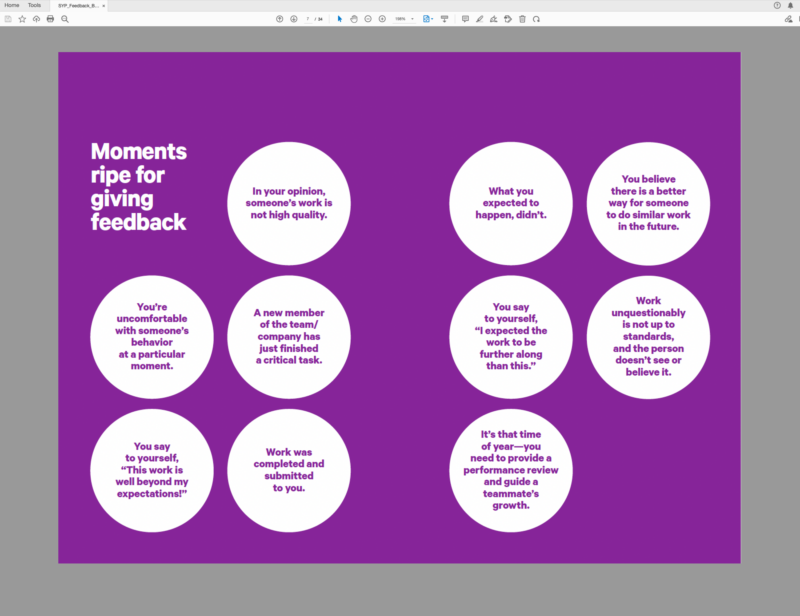This screenshot has width=800, height=616.
Task: Click the zoom out minus button
Action: [x=368, y=19]
